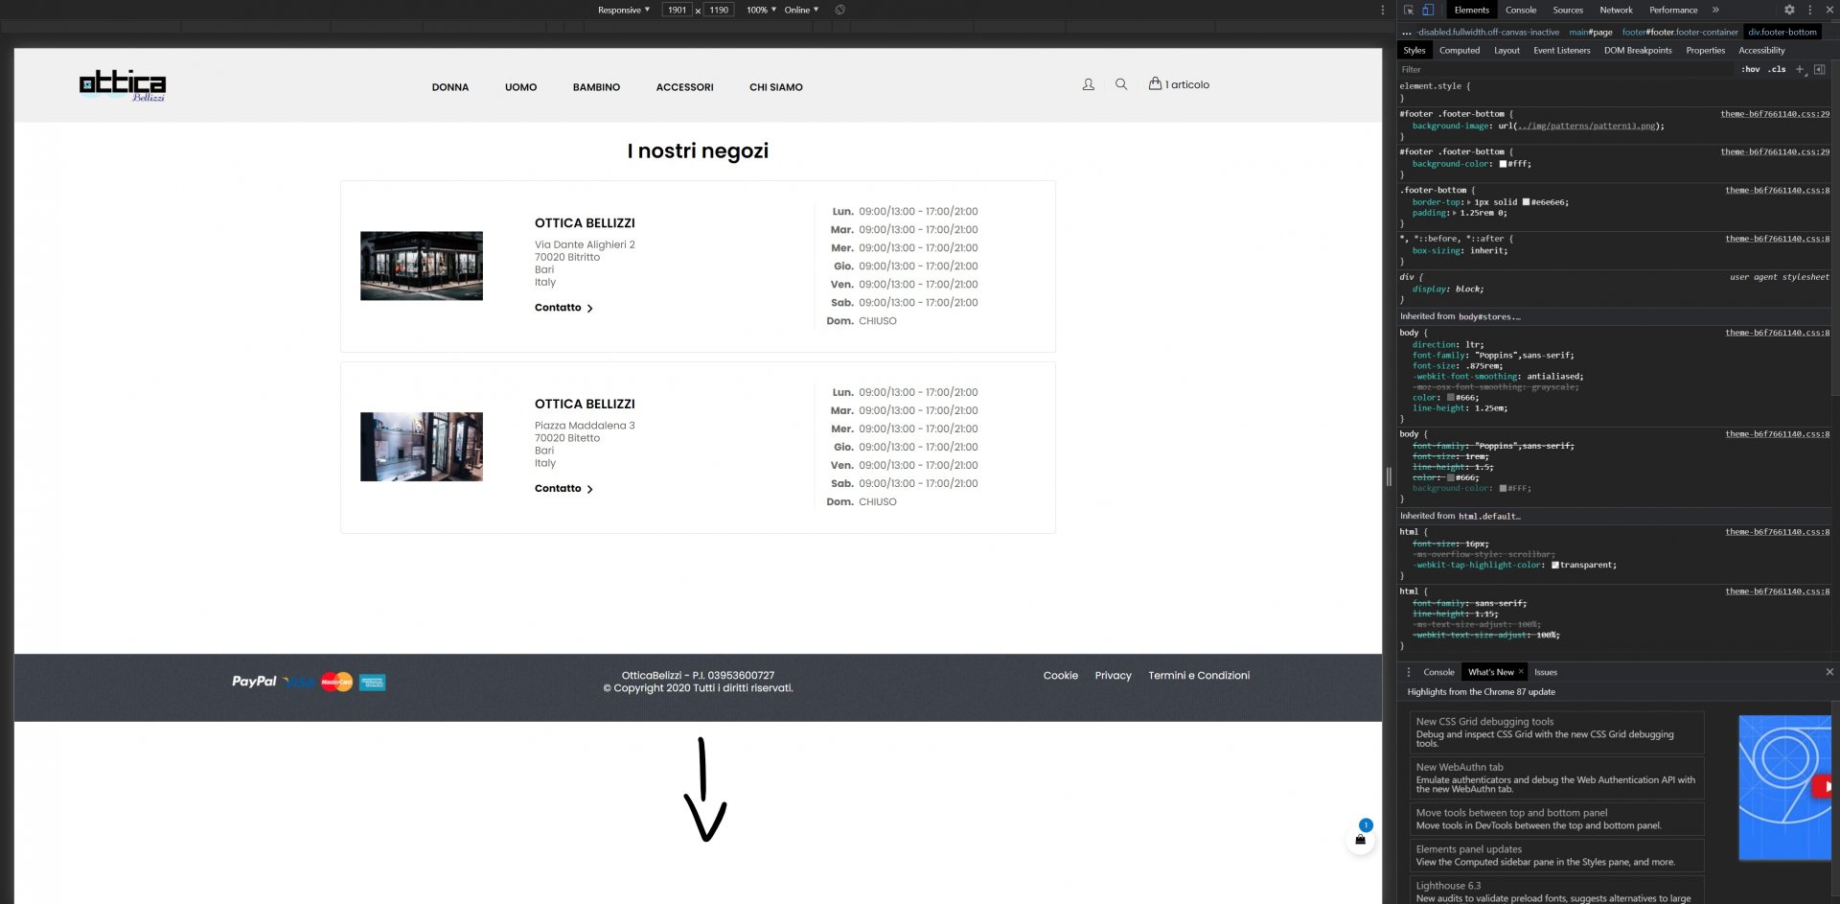The height and width of the screenshot is (904, 1840).
Task: Open the user account icon
Action: tap(1088, 84)
